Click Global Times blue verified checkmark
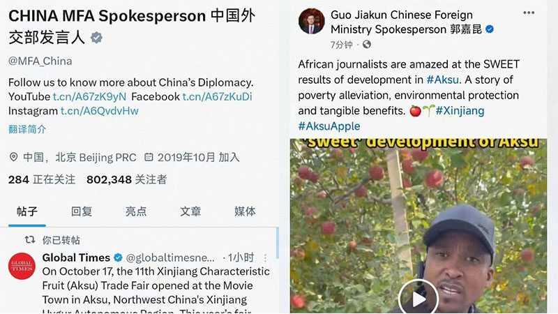 click(118, 257)
